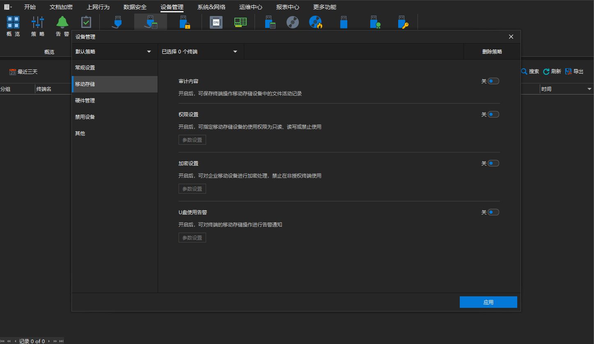Toggle the 权限设置 switch
This screenshot has width=594, height=344.
pos(493,114)
